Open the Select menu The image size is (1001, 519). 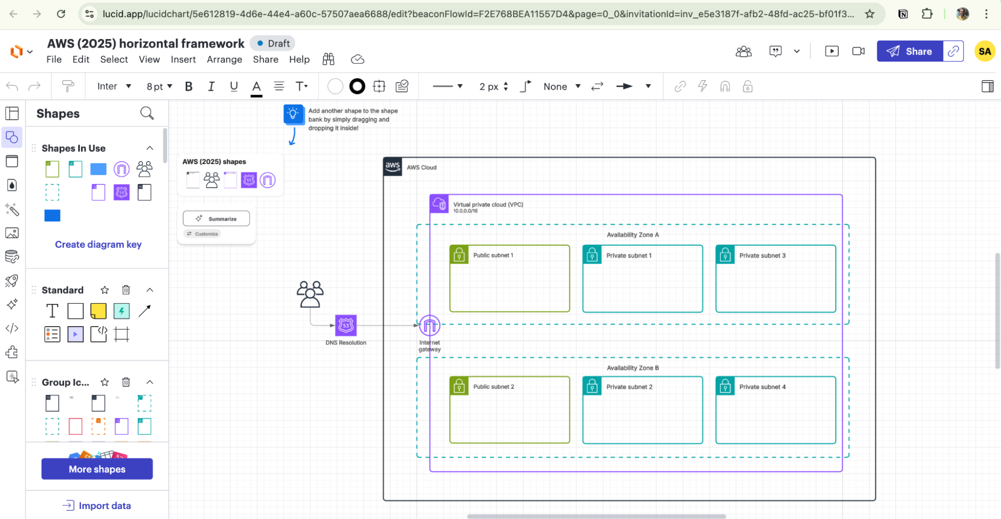114,60
